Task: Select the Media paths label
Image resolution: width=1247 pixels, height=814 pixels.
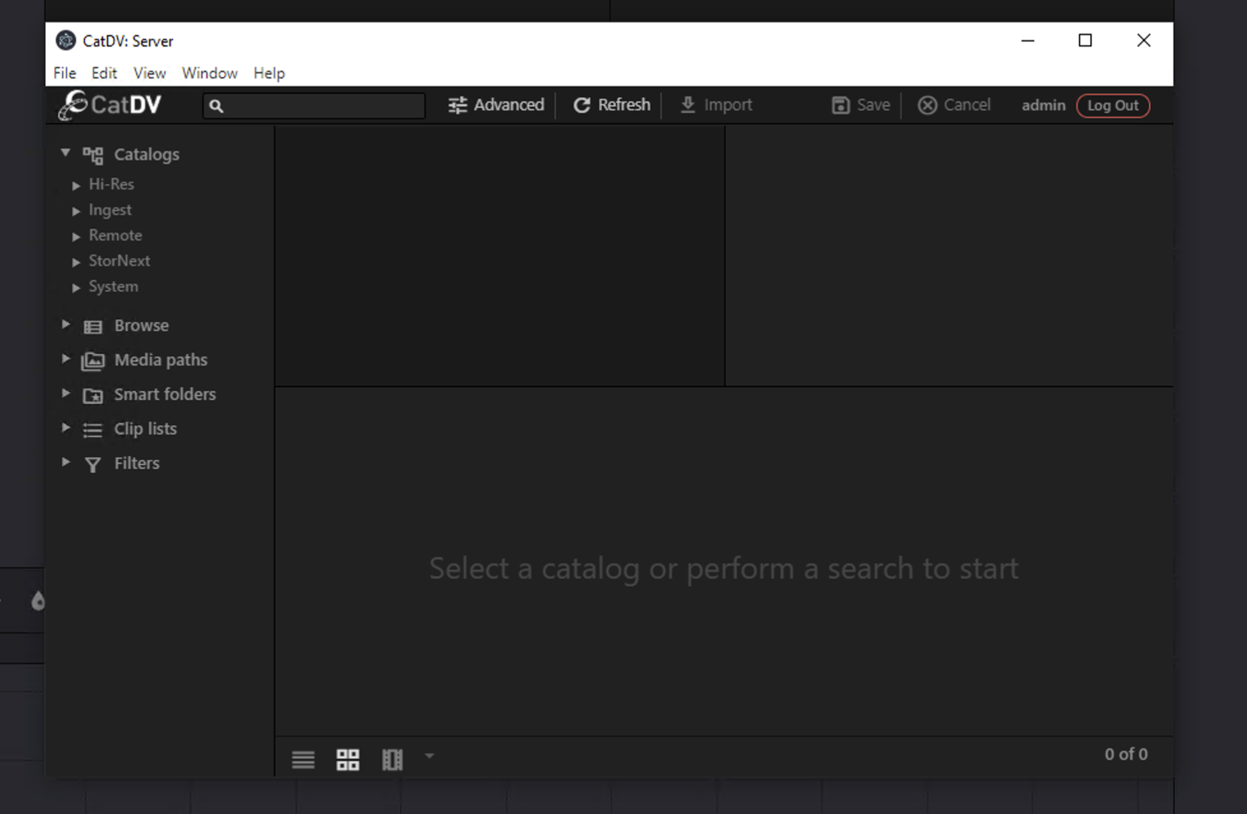Action: pos(160,360)
